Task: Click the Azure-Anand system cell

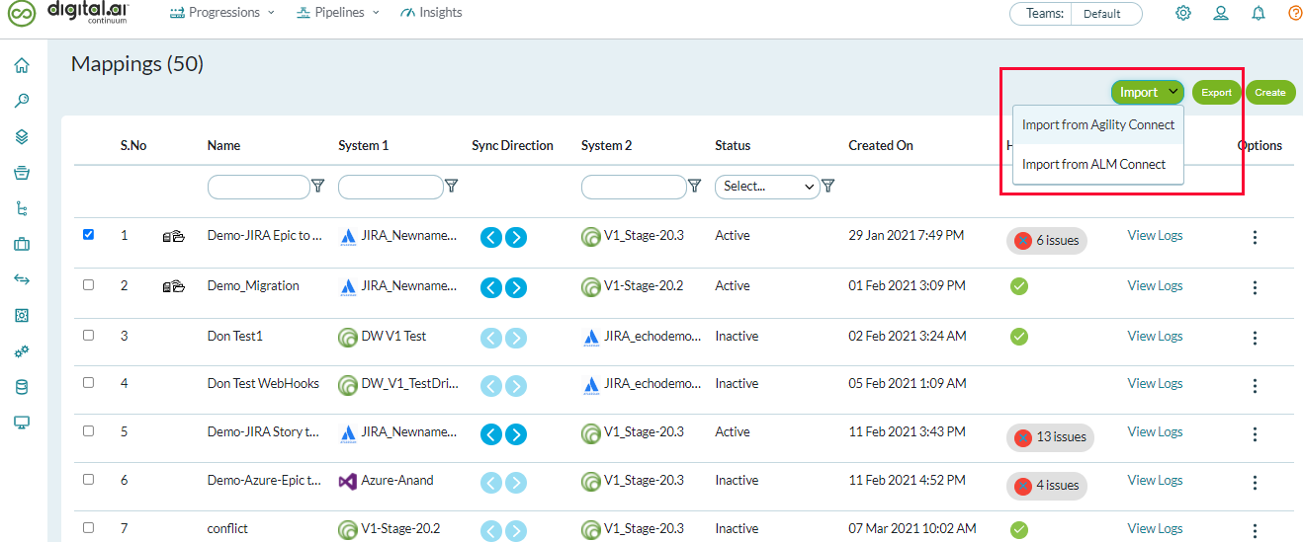Action: [x=386, y=480]
